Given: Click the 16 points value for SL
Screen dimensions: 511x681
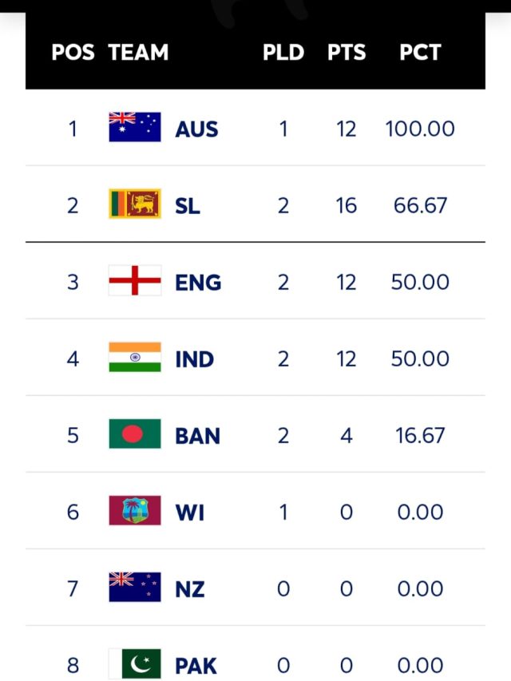Looking at the screenshot, I should pyautogui.click(x=347, y=205).
